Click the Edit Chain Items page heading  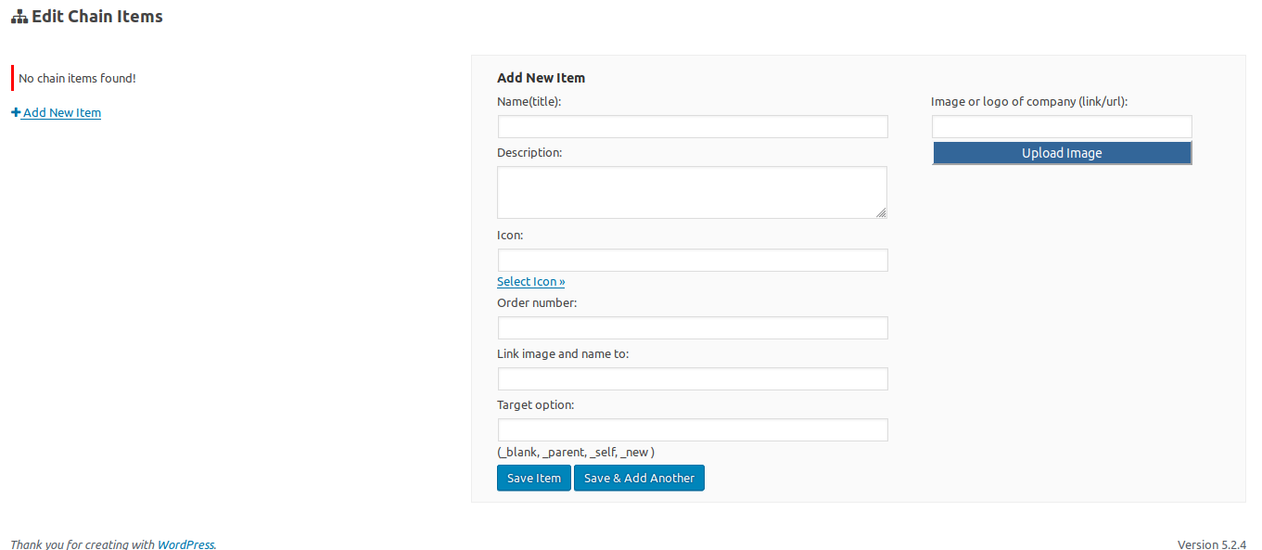click(96, 17)
